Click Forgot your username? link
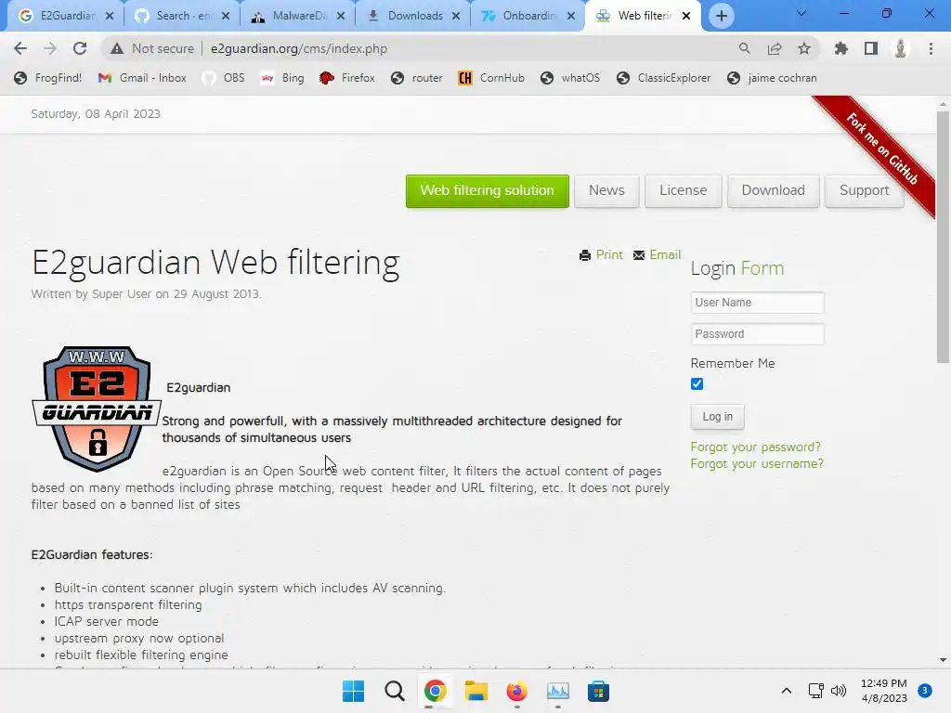 757,464
